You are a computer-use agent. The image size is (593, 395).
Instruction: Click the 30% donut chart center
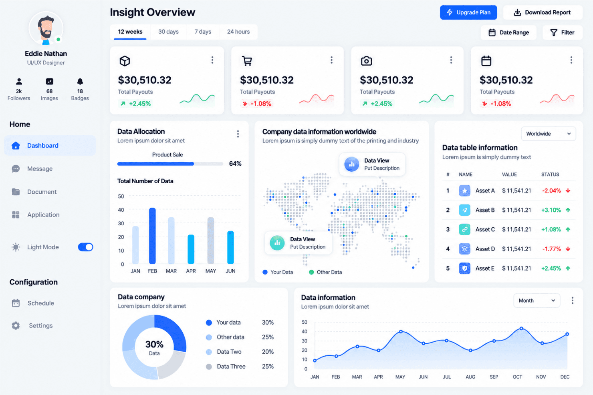pyautogui.click(x=154, y=347)
